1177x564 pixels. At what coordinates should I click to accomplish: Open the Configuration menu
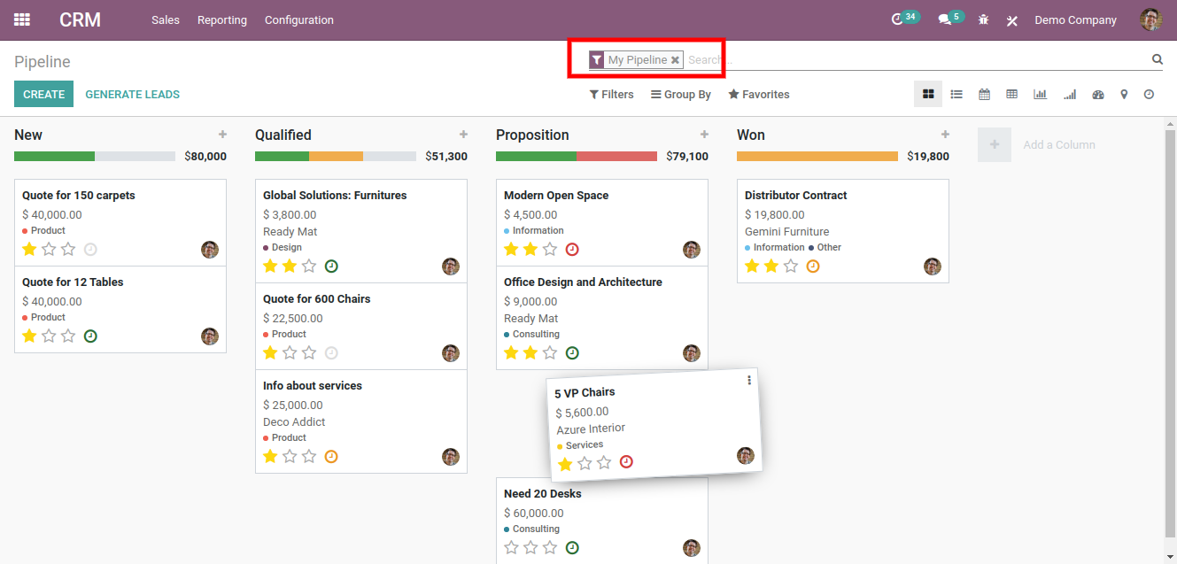[298, 19]
